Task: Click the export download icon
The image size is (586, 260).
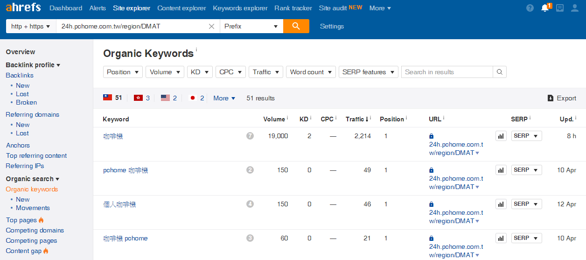Action: pyautogui.click(x=551, y=98)
